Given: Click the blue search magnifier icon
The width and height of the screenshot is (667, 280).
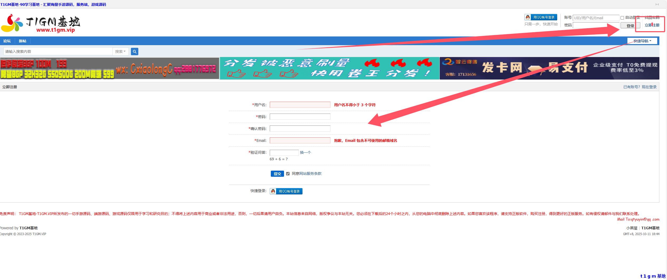Looking at the screenshot, I should point(135,51).
